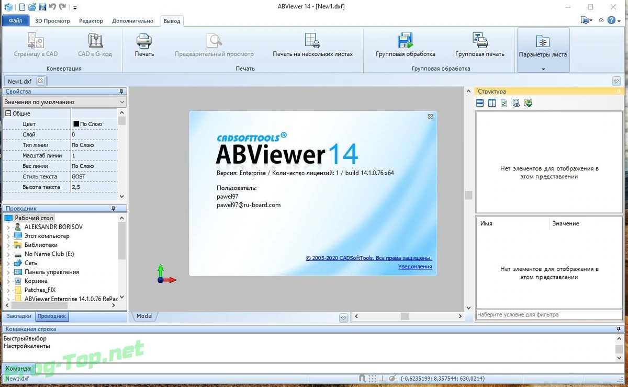Viewport: 628px width, 387px height.
Task: Click Стиль текста value GOST
Action: click(x=94, y=176)
